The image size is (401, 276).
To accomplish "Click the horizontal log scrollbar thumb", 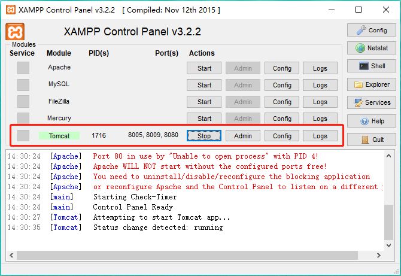I will click(187, 255).
